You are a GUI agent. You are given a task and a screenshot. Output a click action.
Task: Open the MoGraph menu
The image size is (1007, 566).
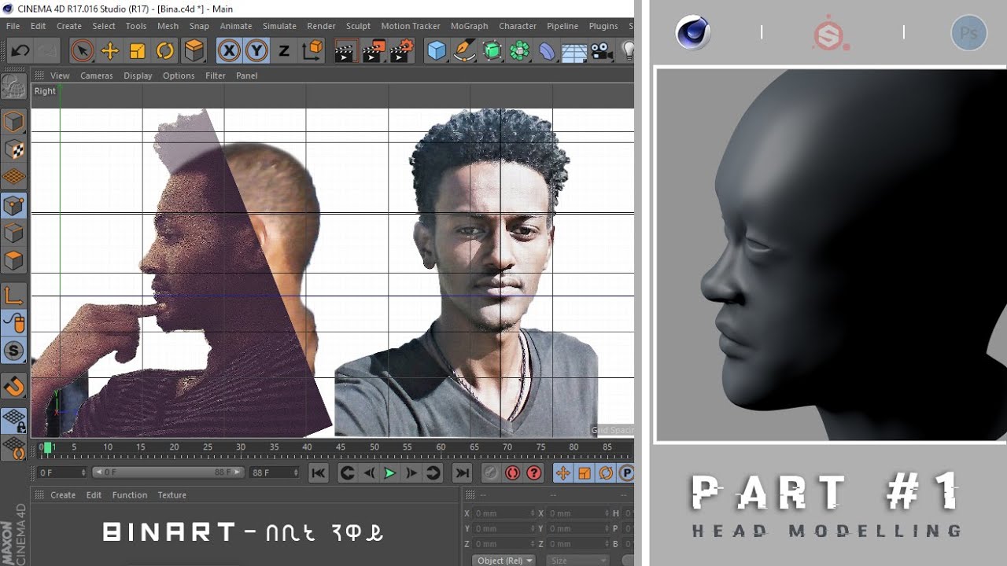[469, 26]
